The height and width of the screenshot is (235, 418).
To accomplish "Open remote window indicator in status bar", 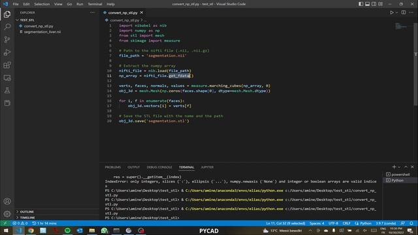I will point(5,223).
